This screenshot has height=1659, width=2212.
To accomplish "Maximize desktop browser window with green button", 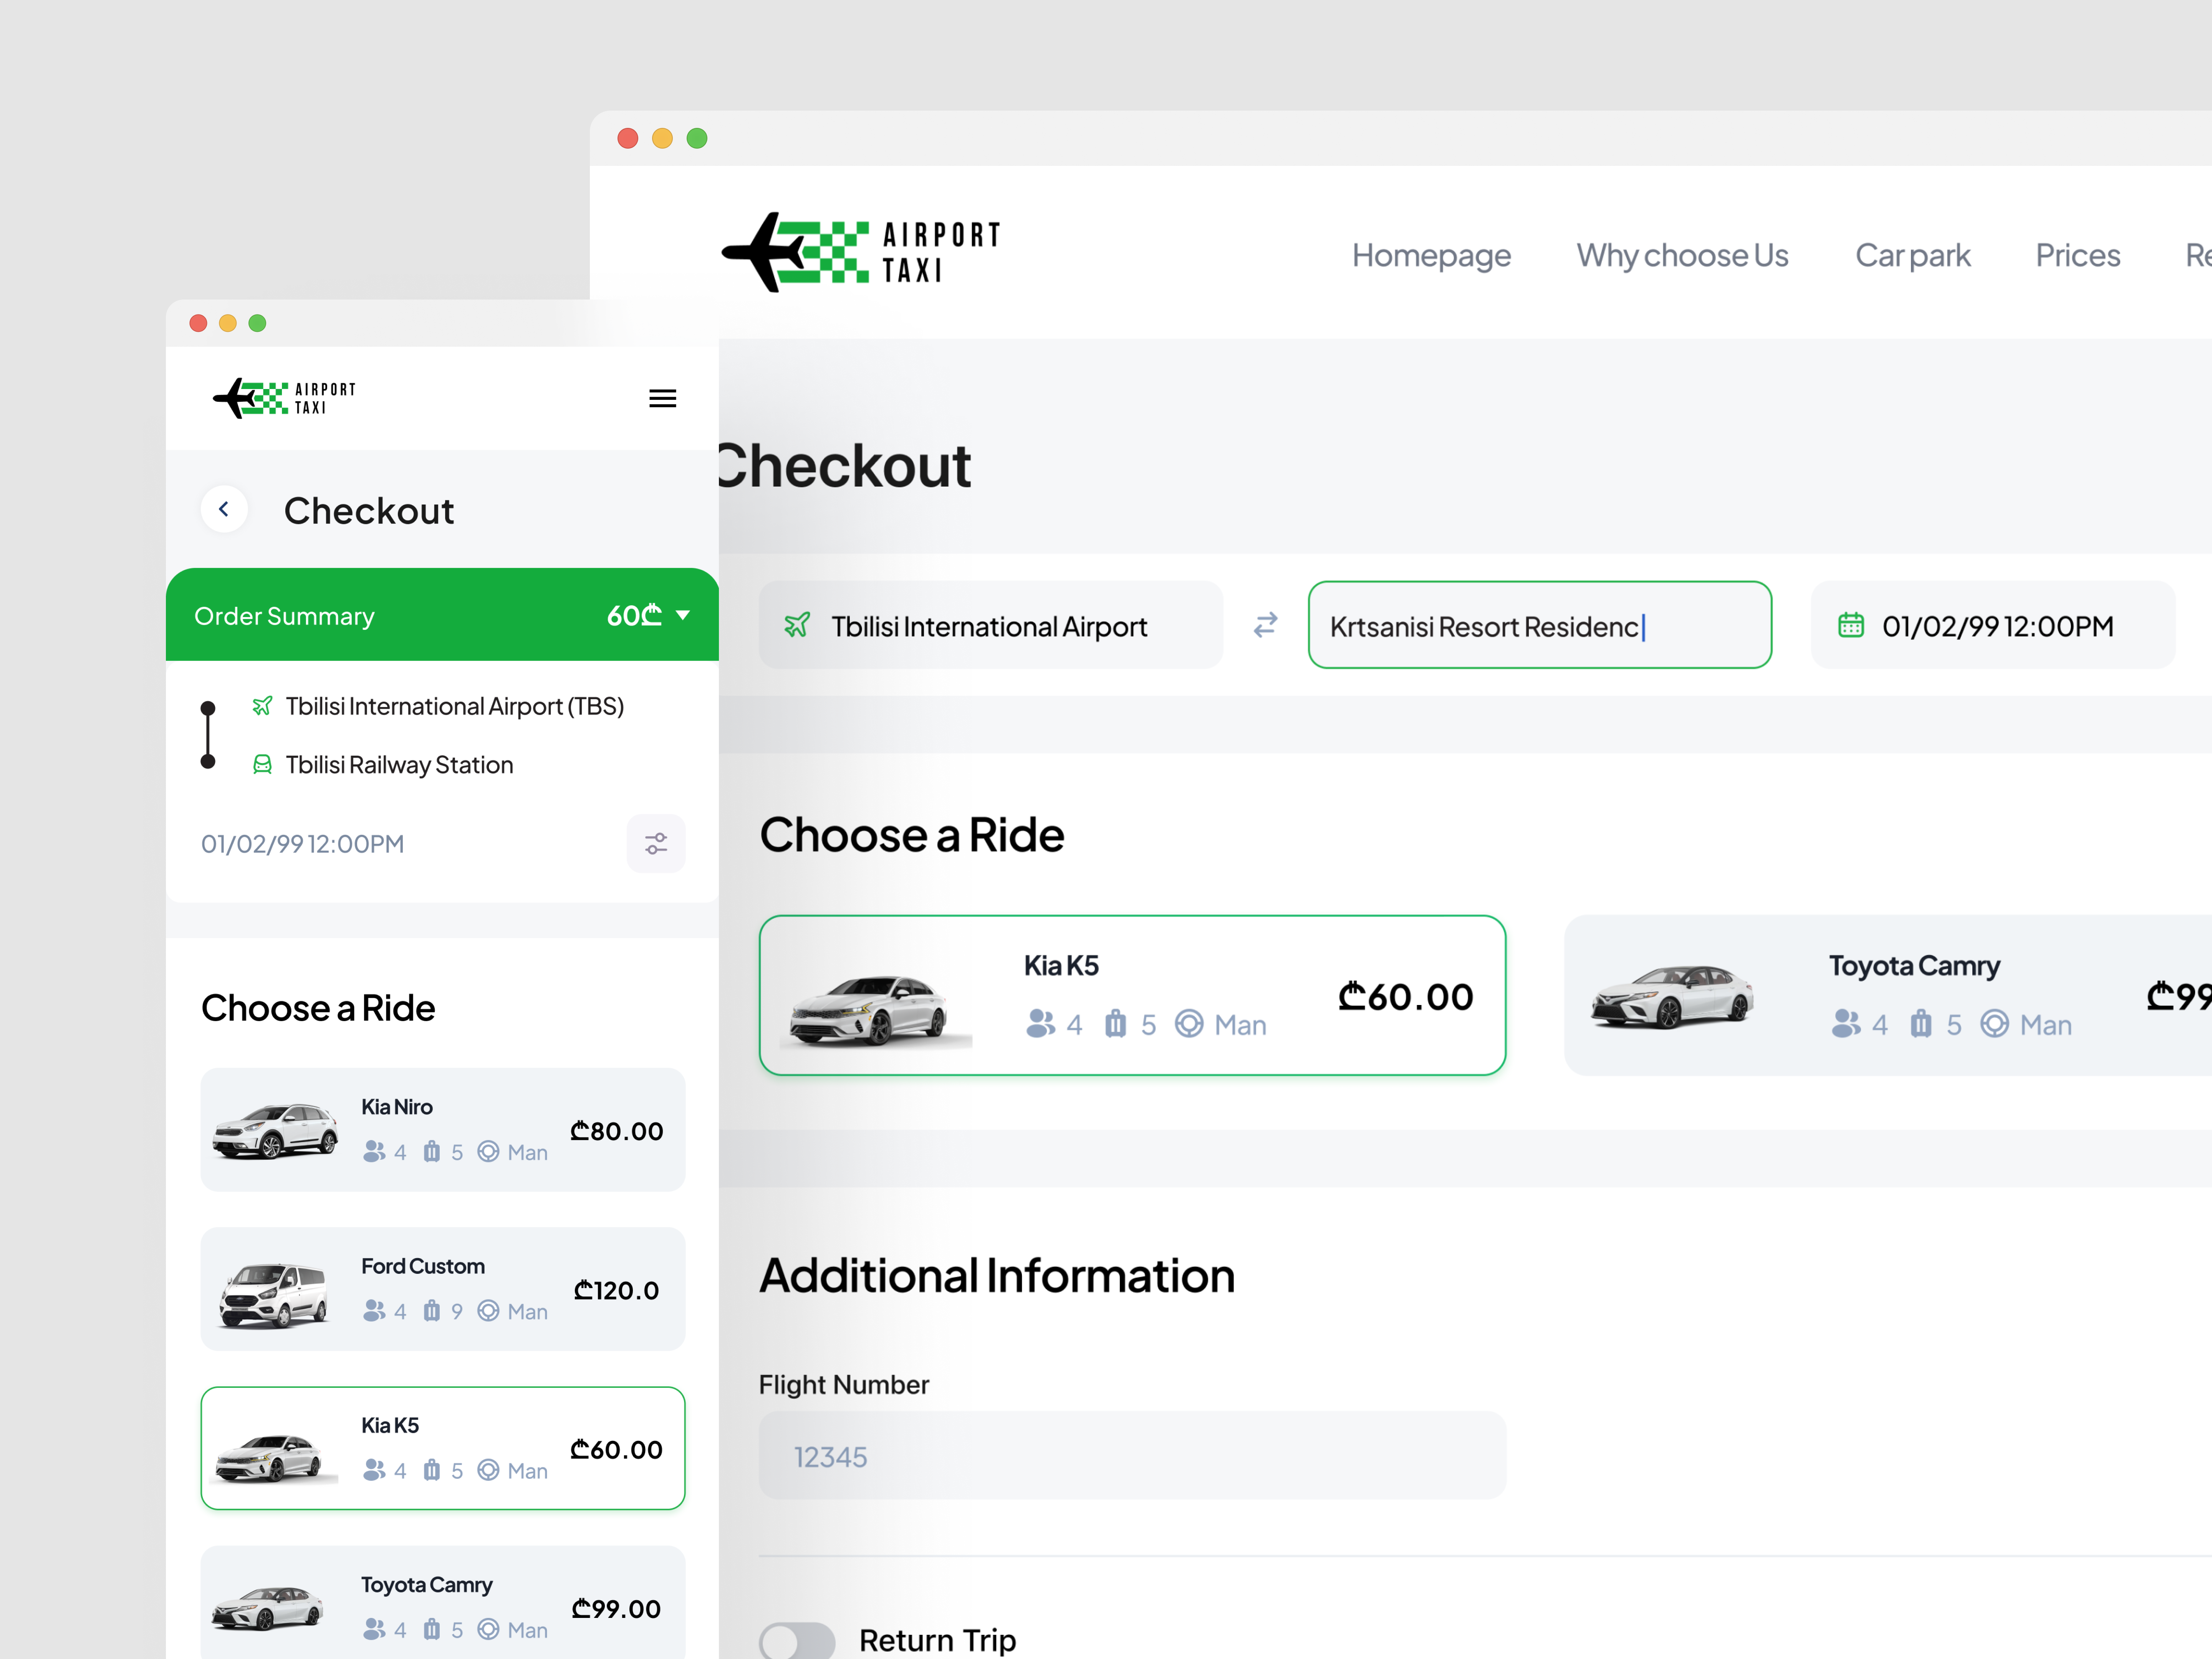I will coord(697,138).
